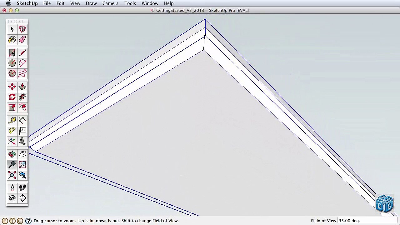Open the Edit menu
Viewport: 400px width, 225px height.
[x=60, y=3]
